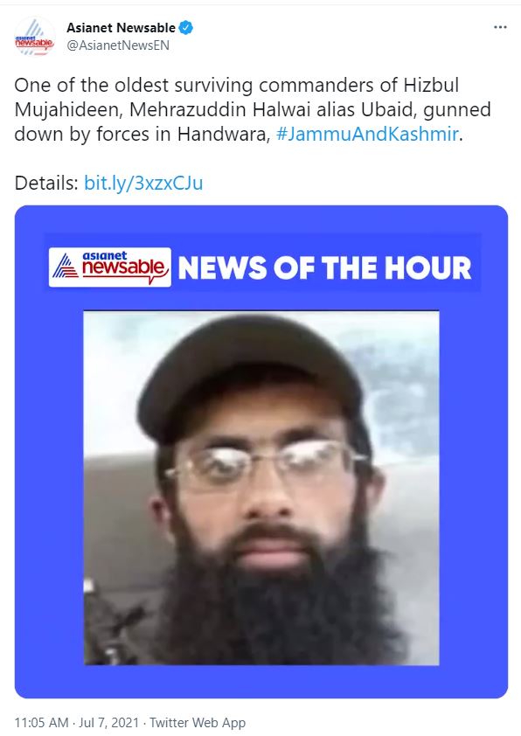
Task: Open the #JammuAndKashmir hashtag
Action: click(367, 135)
